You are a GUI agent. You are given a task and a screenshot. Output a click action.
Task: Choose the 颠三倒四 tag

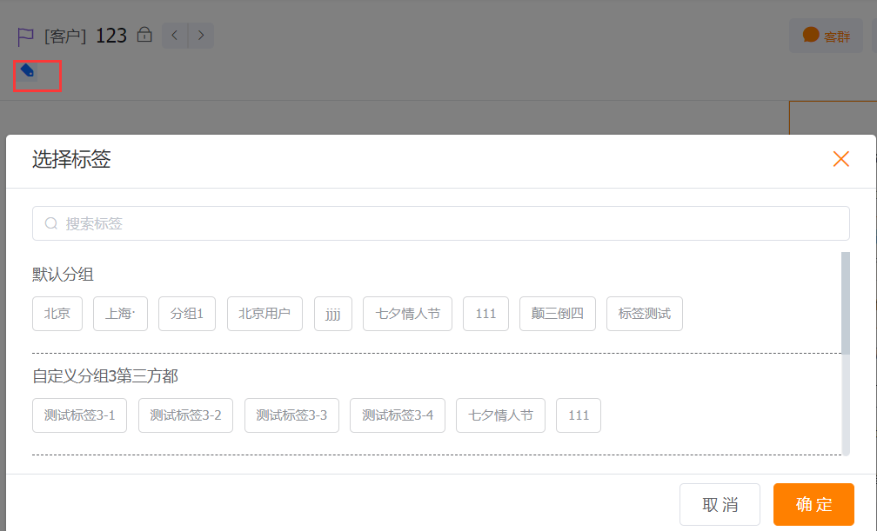[557, 314]
